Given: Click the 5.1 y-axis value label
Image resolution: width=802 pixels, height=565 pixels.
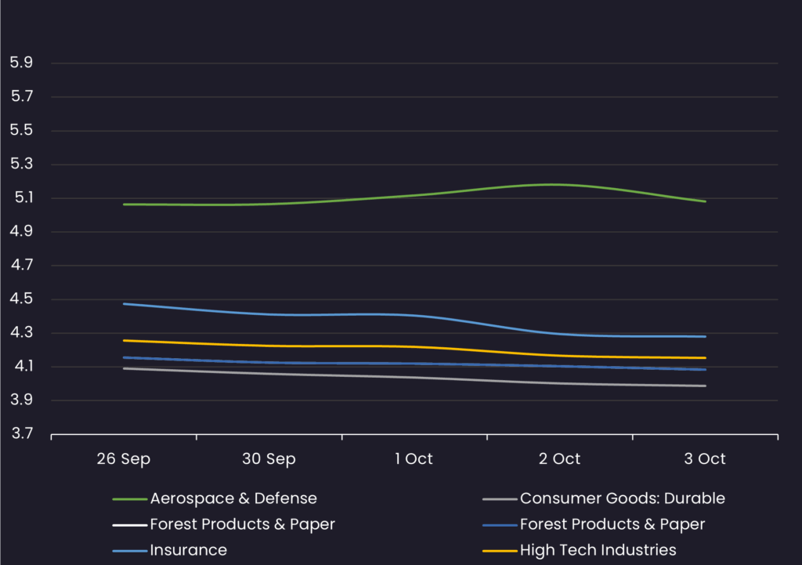Looking at the screenshot, I should pos(20,198).
